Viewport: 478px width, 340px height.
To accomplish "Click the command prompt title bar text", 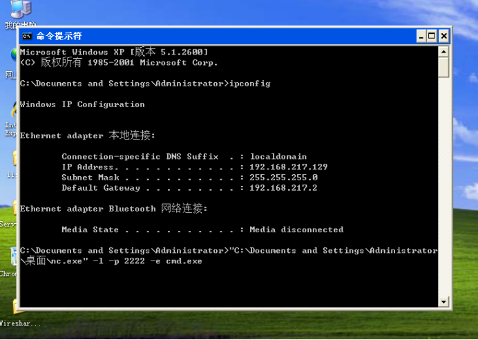I will point(59,36).
